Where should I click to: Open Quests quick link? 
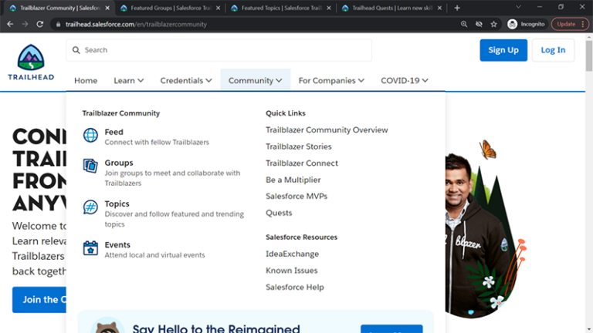tap(279, 213)
